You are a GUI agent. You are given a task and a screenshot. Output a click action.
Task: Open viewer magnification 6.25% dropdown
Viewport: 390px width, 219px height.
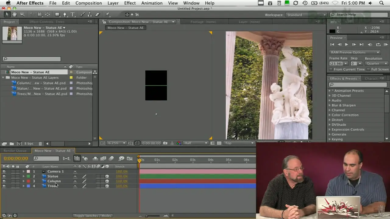coord(117,143)
